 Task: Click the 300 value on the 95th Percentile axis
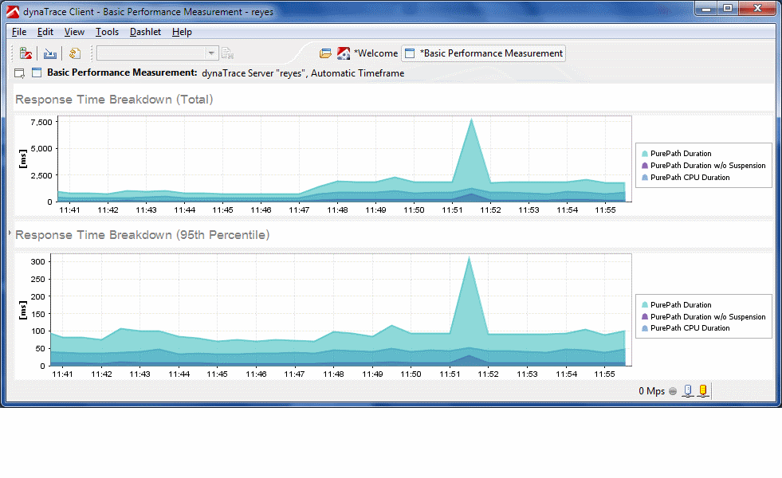38,261
